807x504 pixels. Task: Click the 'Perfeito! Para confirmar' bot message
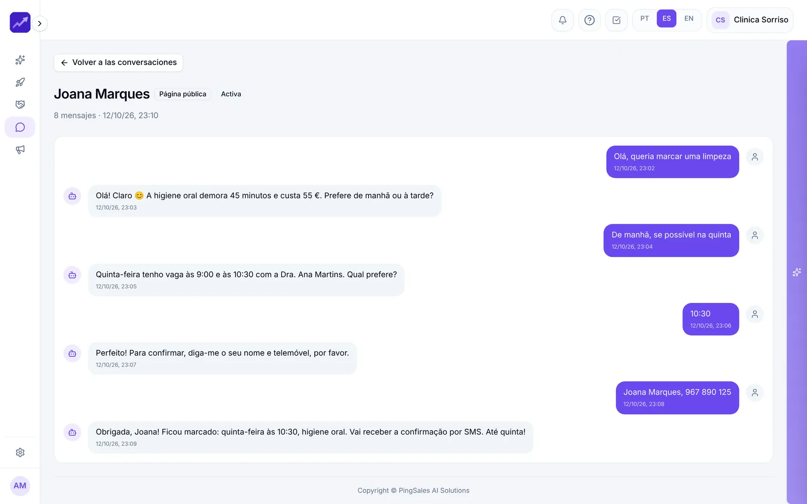(x=222, y=358)
